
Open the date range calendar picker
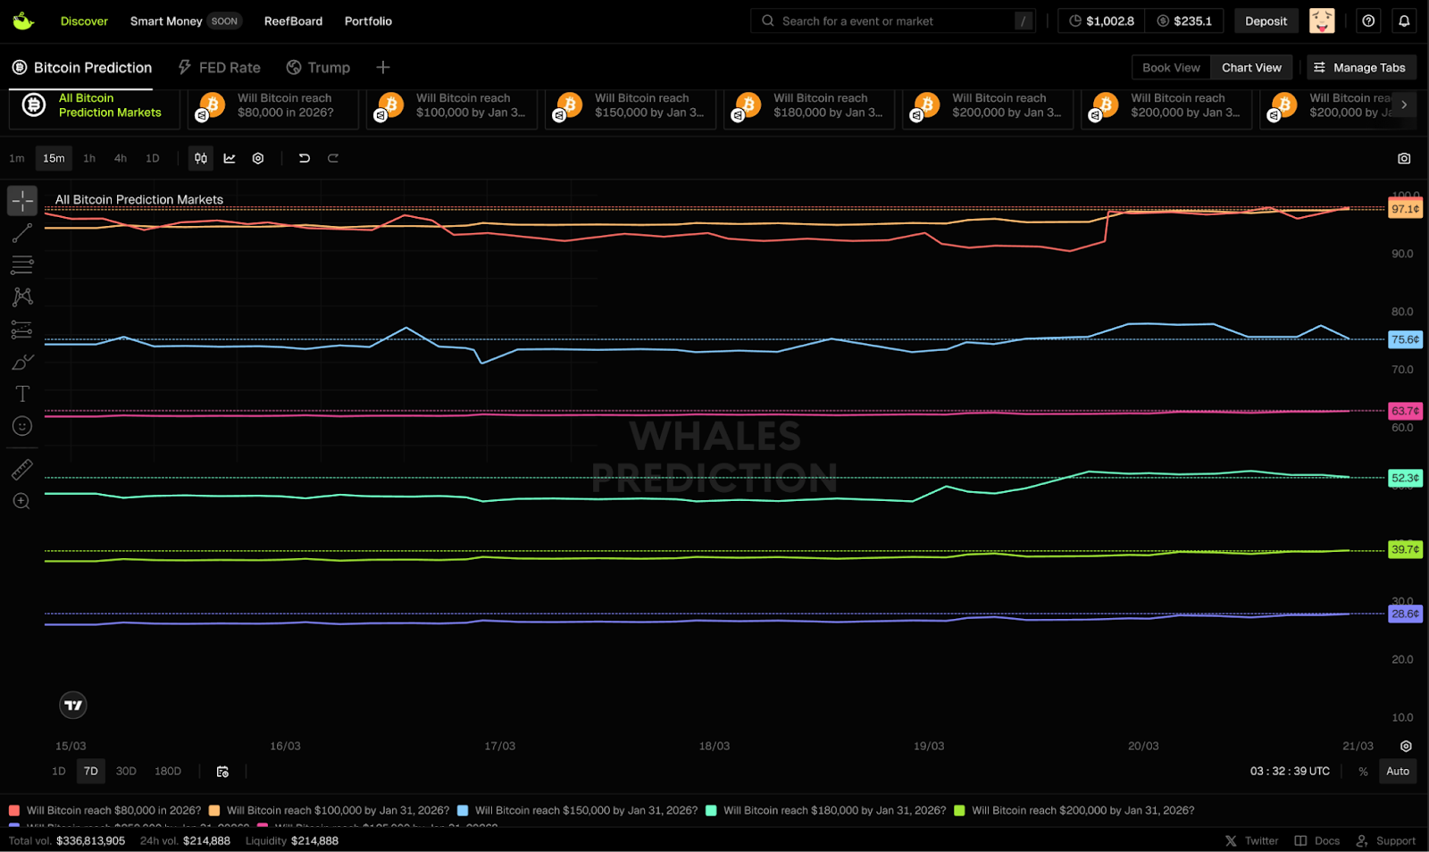click(222, 772)
